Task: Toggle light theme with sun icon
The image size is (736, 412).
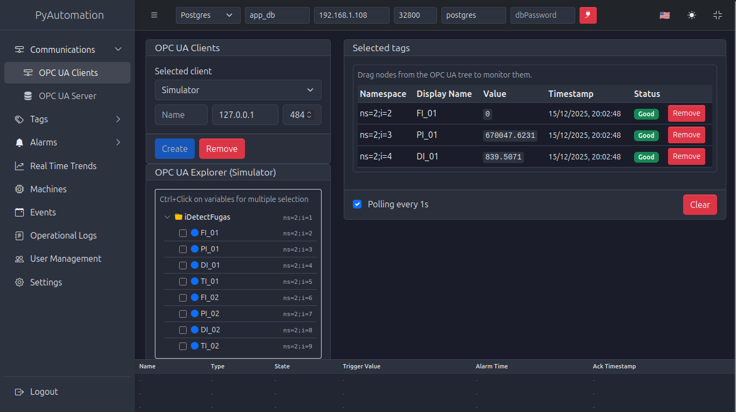Action: (692, 15)
